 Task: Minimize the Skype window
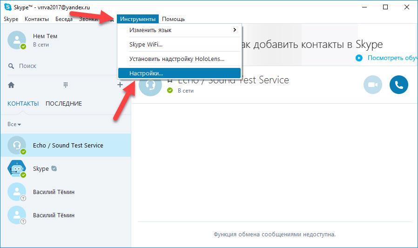pos(364,7)
